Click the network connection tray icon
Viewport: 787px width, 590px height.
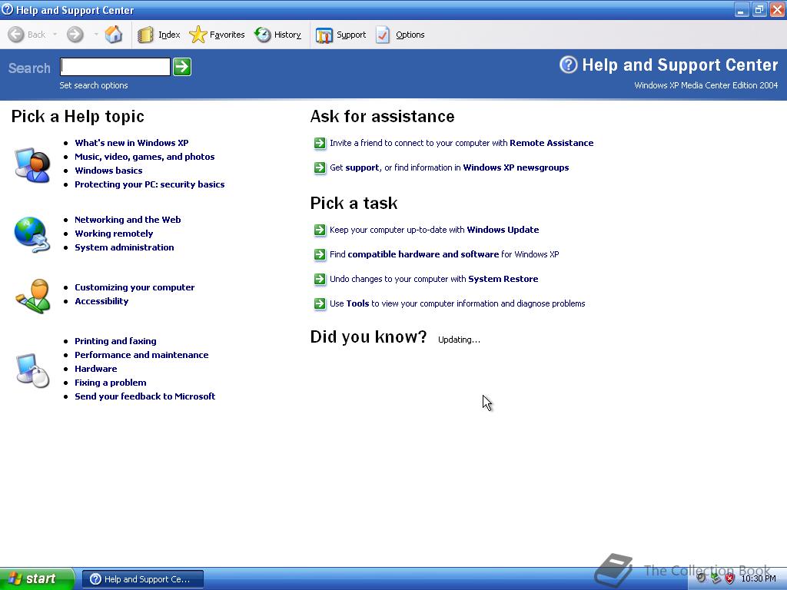(x=716, y=579)
